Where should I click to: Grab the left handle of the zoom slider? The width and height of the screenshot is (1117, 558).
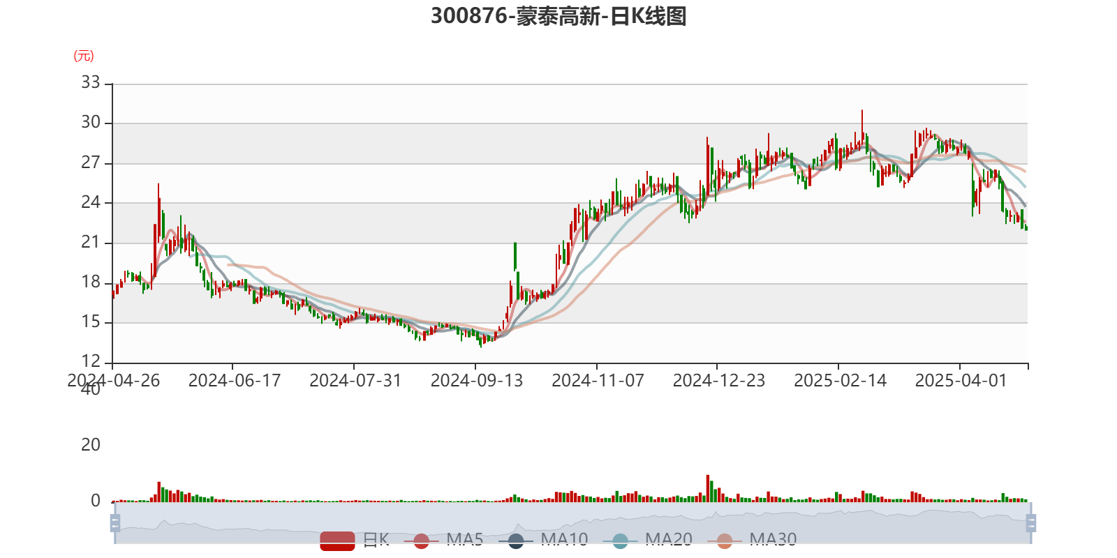(114, 522)
